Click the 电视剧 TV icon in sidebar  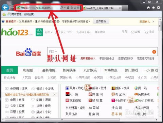click(x=7, y=89)
